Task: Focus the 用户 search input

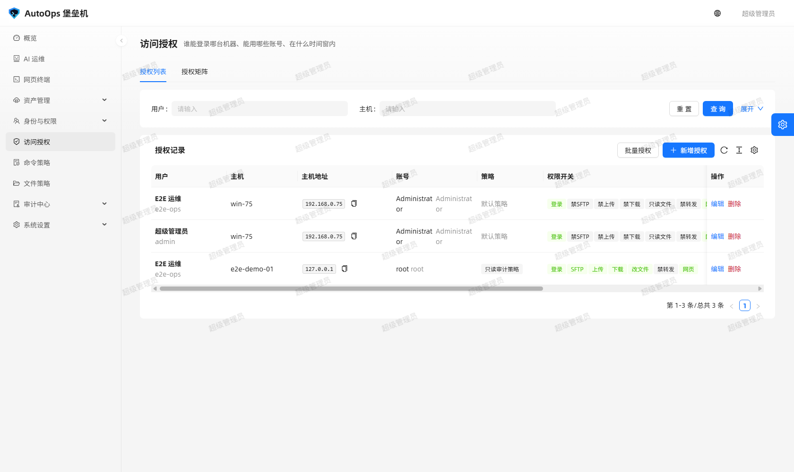Action: [x=259, y=109]
